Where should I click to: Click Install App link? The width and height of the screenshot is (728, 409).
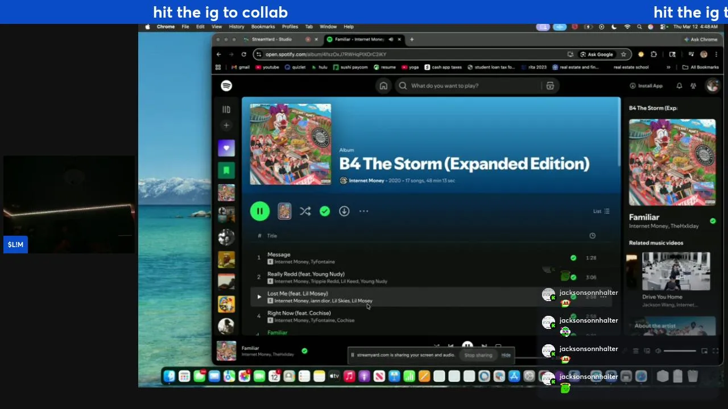point(646,86)
